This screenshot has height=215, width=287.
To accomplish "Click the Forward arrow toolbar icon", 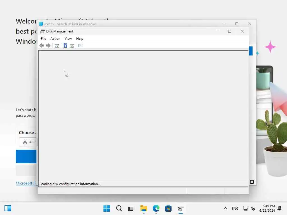I will pos(48,46).
